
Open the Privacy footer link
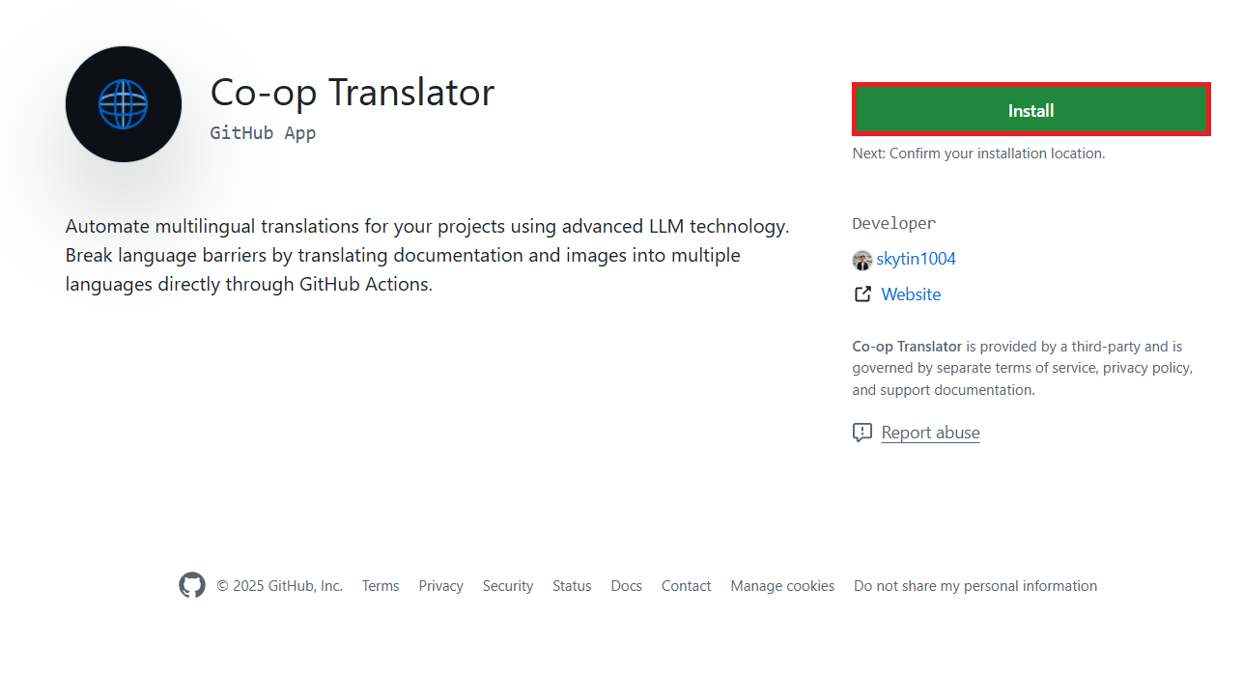pos(440,586)
